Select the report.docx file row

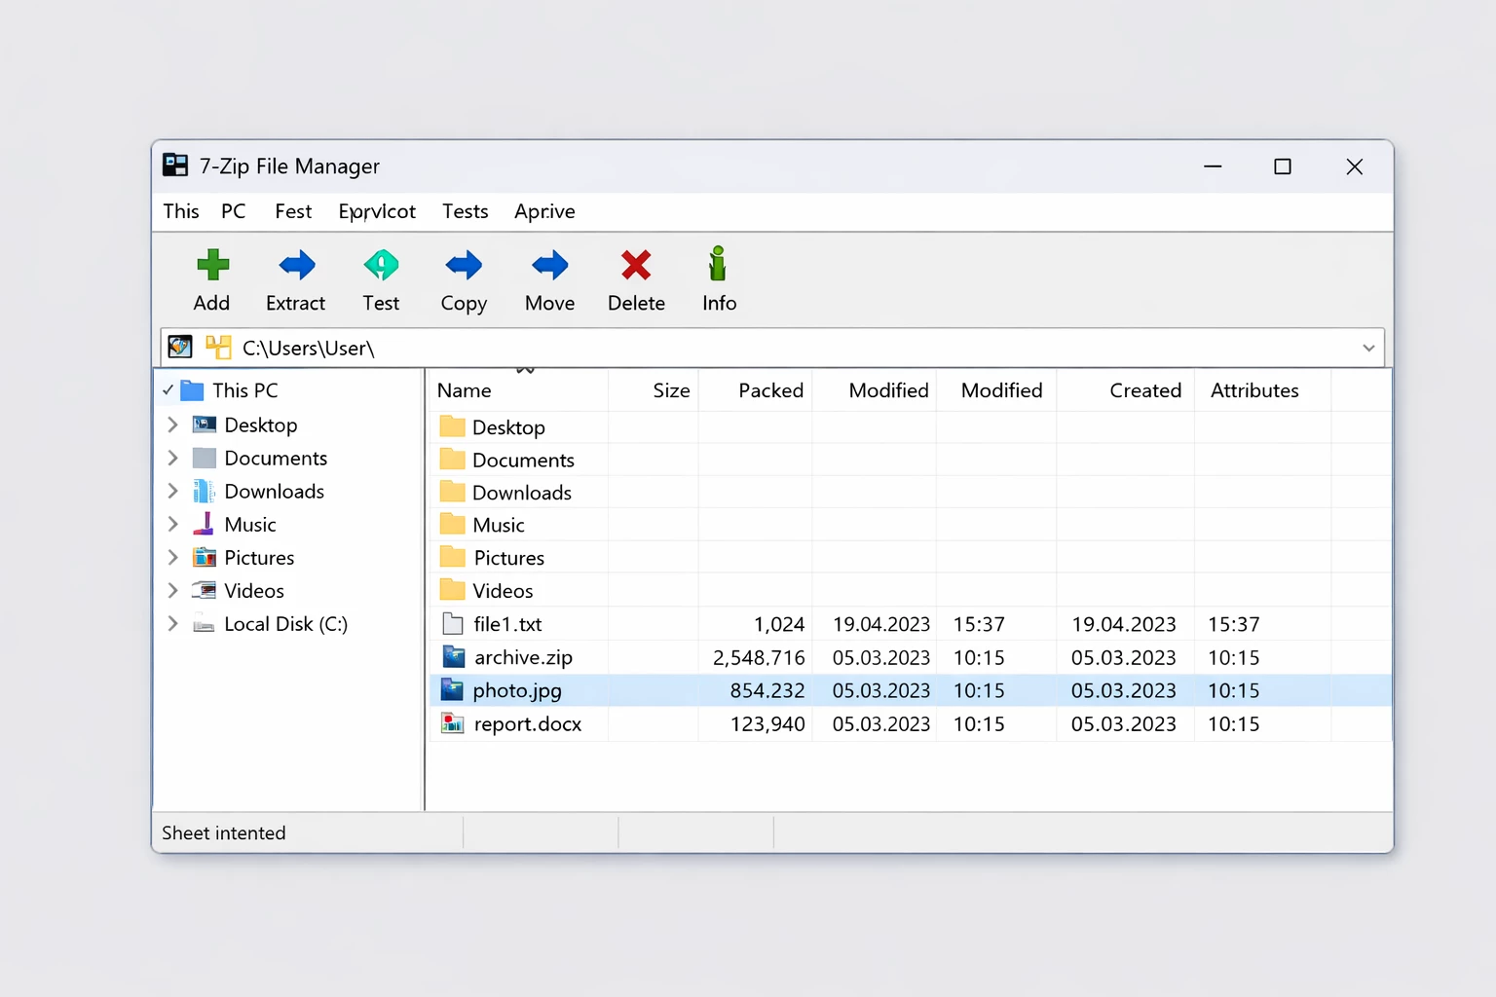tap(527, 724)
